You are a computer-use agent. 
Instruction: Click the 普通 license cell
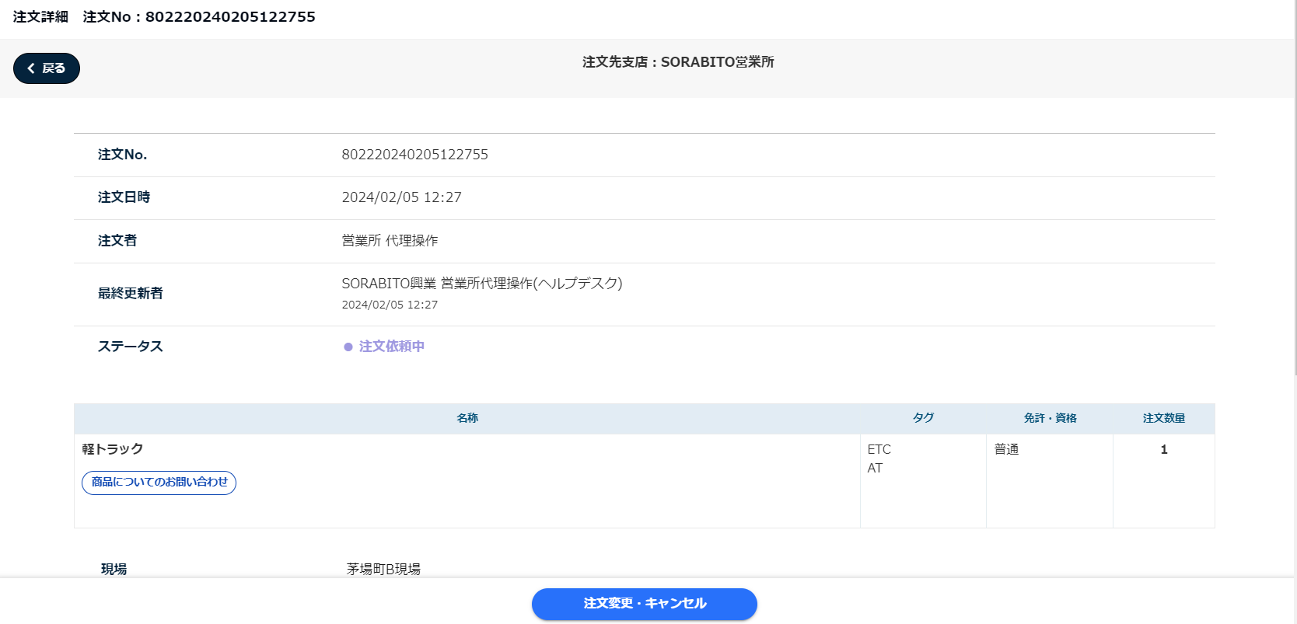pos(1006,449)
